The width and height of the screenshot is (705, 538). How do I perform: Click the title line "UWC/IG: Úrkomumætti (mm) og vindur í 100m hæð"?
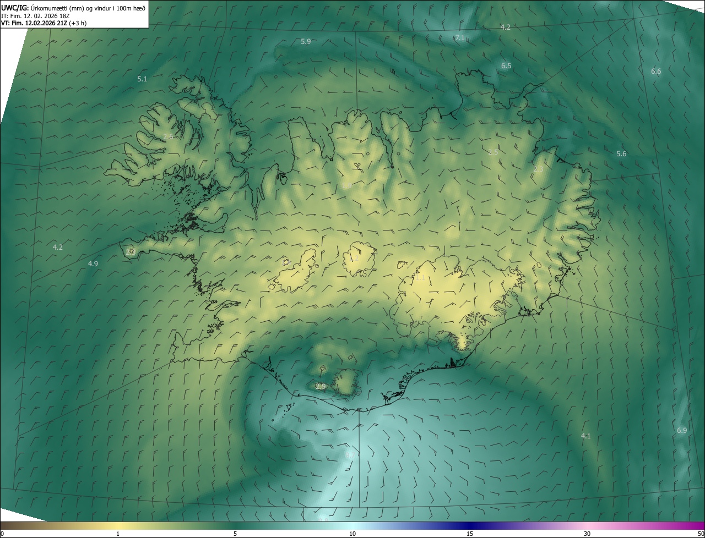[x=73, y=8]
